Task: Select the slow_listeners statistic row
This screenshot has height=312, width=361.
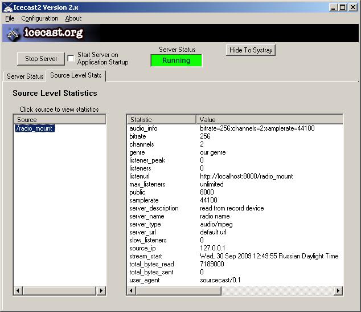Action: tap(235, 240)
